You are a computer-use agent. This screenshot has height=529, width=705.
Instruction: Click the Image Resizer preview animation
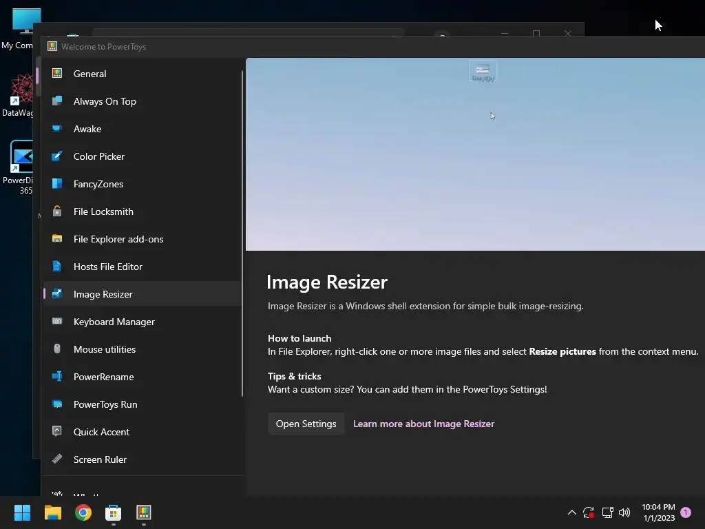click(x=475, y=154)
